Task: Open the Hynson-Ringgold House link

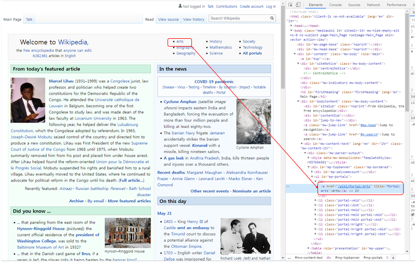Action: (41, 229)
